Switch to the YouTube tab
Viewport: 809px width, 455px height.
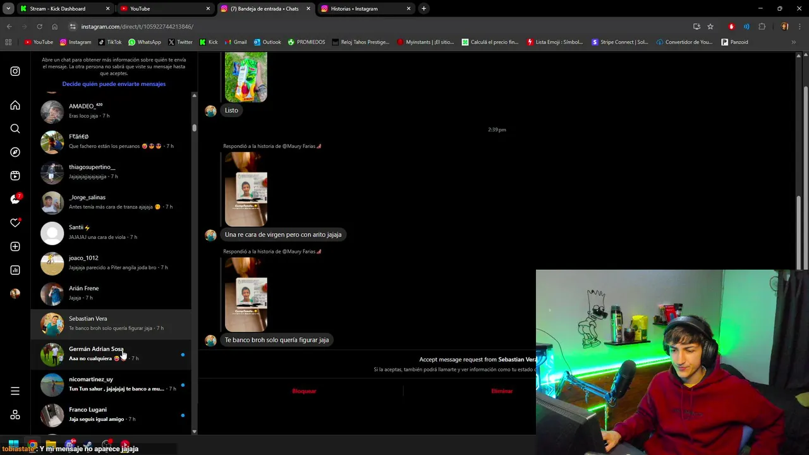coord(166,9)
